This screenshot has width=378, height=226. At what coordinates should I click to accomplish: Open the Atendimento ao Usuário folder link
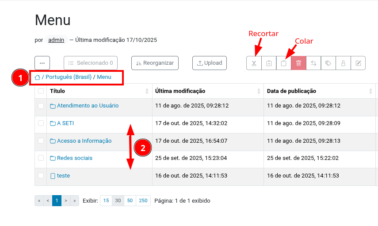(x=88, y=106)
